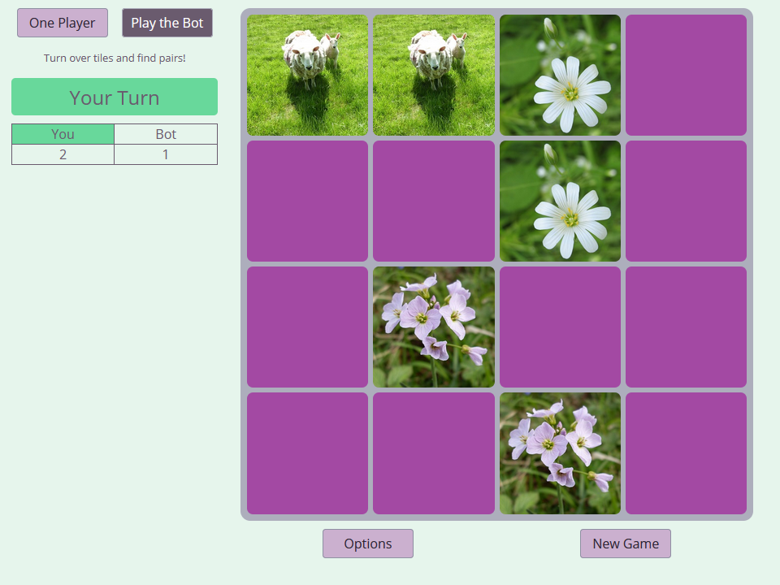The image size is (780, 585).
Task: Turn over the bottom-right corner tile
Action: pyautogui.click(x=686, y=453)
